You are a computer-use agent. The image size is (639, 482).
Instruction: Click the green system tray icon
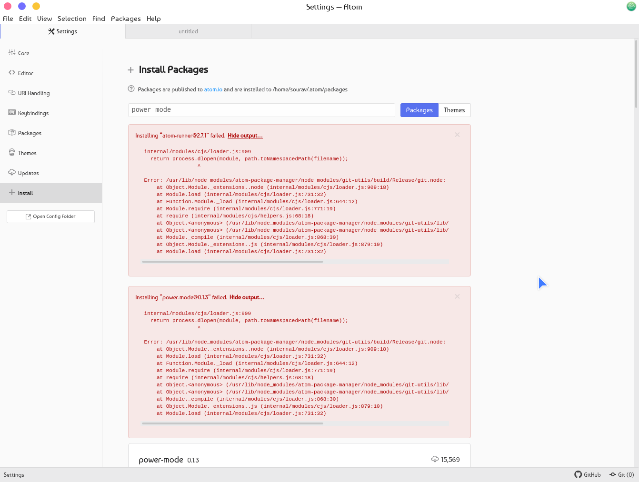click(631, 7)
